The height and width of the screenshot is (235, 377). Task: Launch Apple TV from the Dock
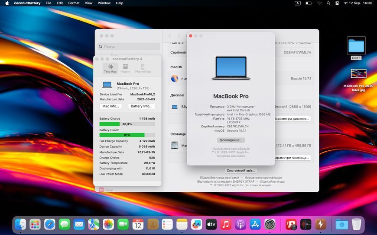coord(211,225)
